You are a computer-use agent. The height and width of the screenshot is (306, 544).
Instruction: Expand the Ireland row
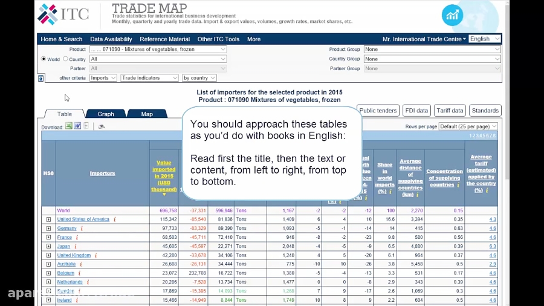click(x=48, y=300)
